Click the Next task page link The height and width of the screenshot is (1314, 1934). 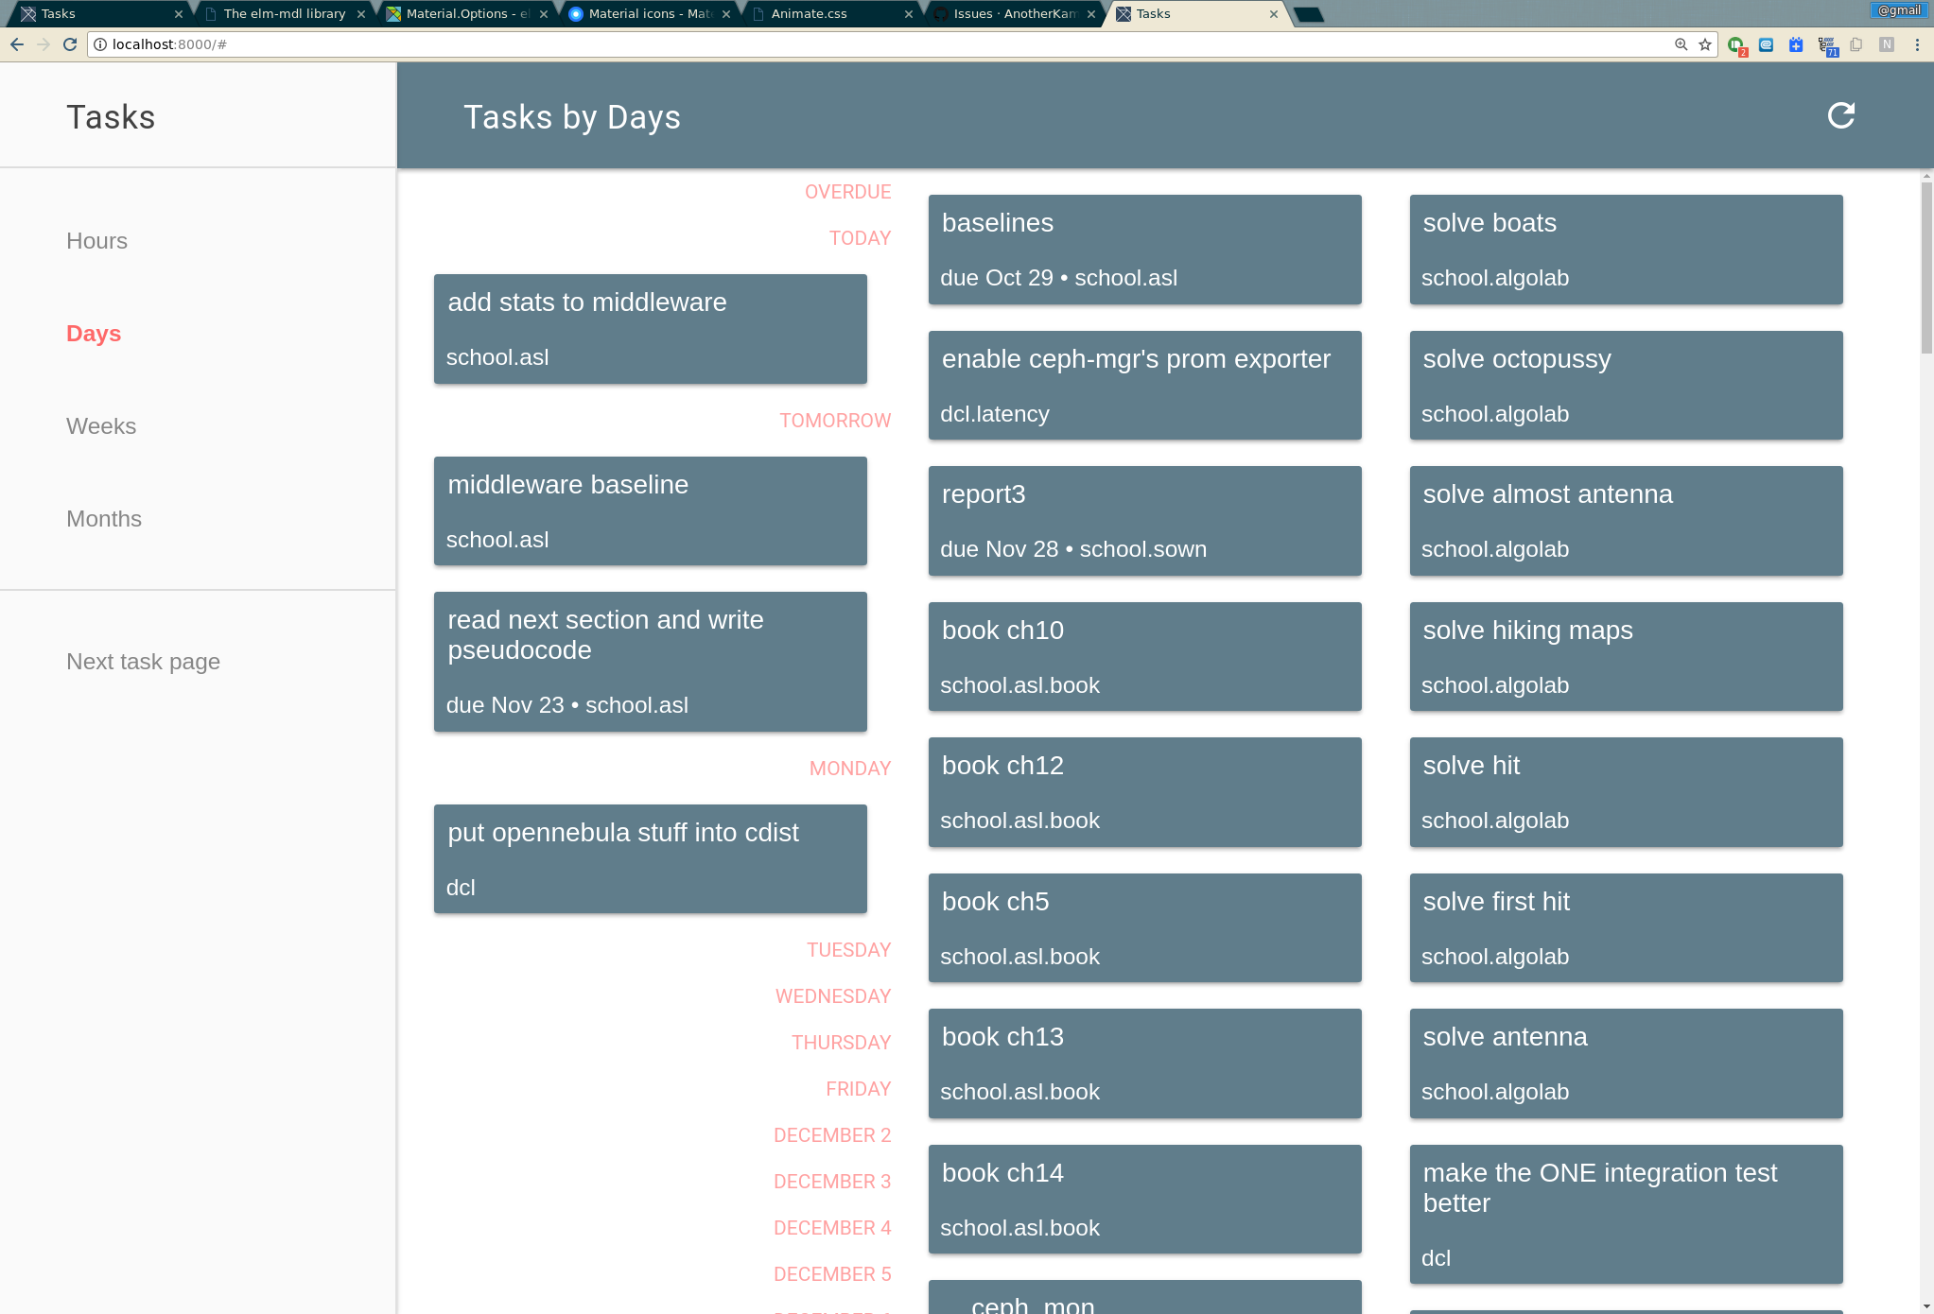[x=143, y=662]
